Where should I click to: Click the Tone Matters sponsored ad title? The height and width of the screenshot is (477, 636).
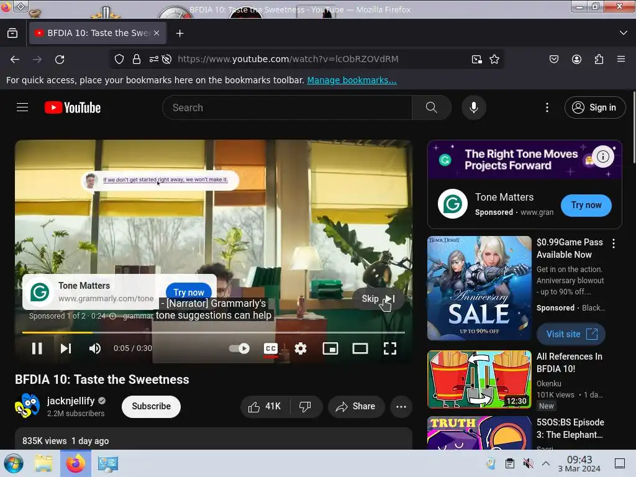(x=504, y=197)
